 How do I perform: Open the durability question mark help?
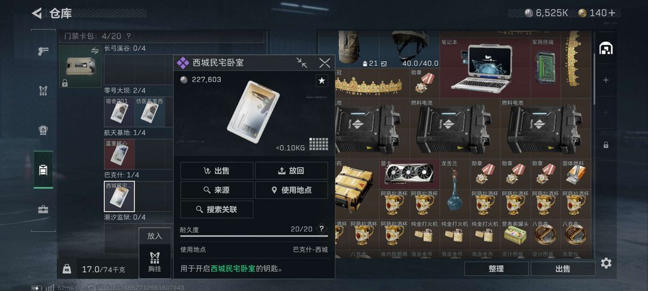click(321, 229)
